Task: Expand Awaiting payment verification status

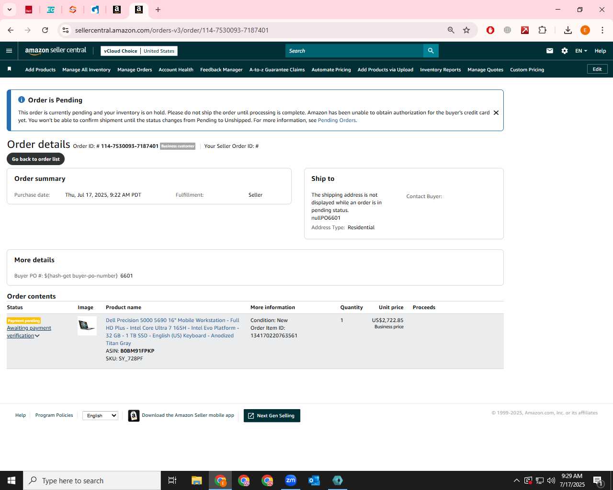Action: click(29, 332)
